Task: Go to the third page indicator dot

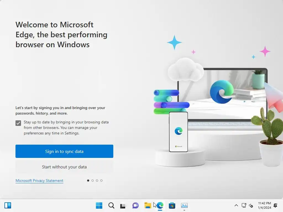Action: click(x=97, y=181)
